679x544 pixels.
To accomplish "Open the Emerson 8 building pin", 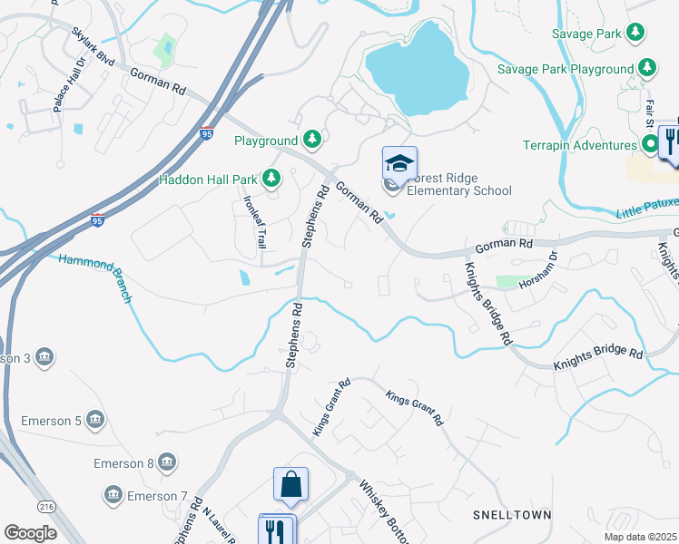I will click(167, 462).
